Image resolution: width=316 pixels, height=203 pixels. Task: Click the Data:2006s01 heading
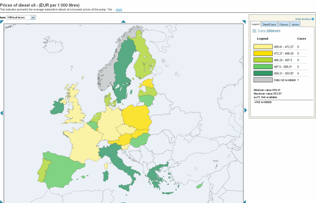tap(269, 31)
